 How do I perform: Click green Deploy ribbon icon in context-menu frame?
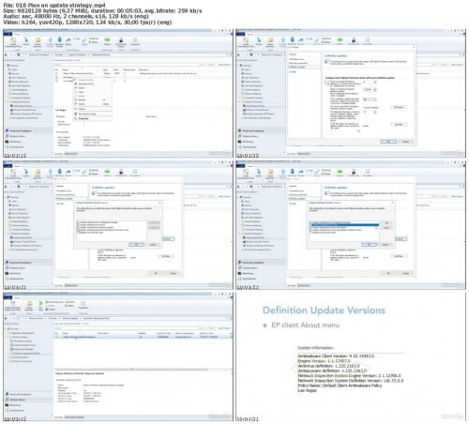point(107,39)
